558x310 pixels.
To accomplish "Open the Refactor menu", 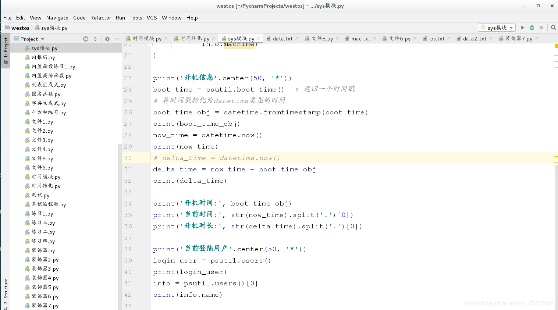I will [x=100, y=18].
